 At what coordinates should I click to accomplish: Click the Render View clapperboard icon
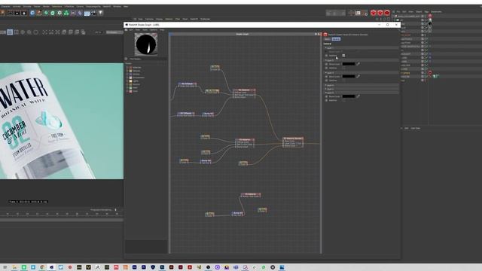point(10,13)
